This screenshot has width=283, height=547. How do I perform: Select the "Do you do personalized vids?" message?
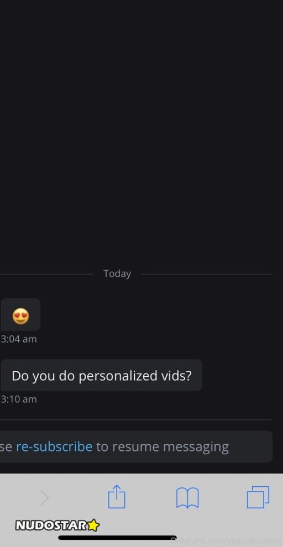[101, 375]
